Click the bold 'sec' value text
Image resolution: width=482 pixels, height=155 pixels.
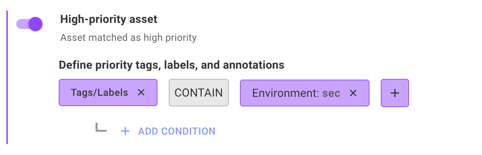click(331, 93)
